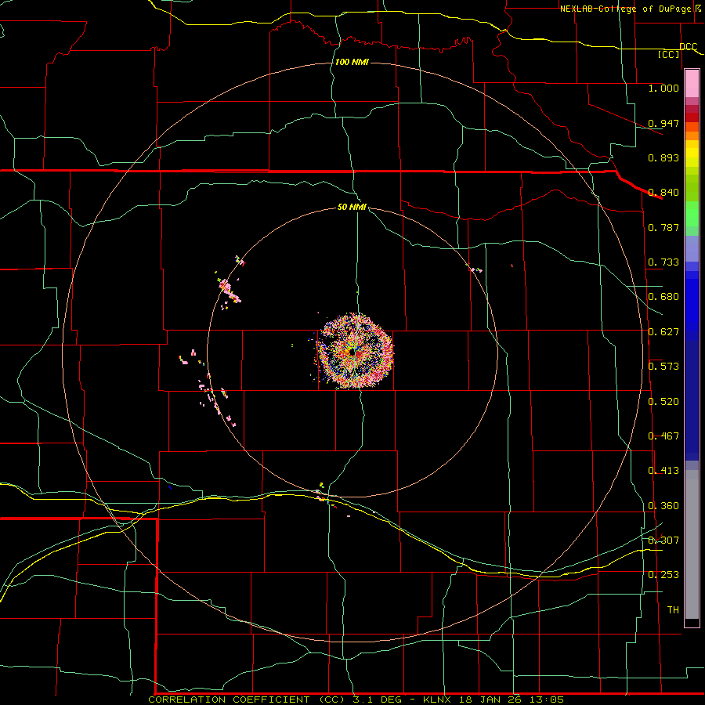The width and height of the screenshot is (705, 705).
Task: Pick the lavender segment of the color bar
Action: 692,248
